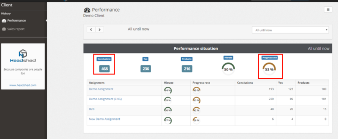The width and height of the screenshot is (338, 139).
Task: Go to previous period arrow
Action: (x=91, y=29)
